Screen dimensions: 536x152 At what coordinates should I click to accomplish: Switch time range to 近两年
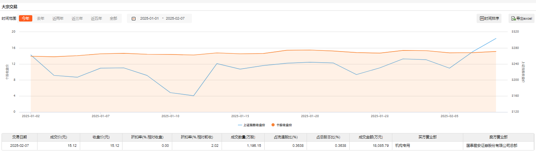pyautogui.click(x=58, y=19)
